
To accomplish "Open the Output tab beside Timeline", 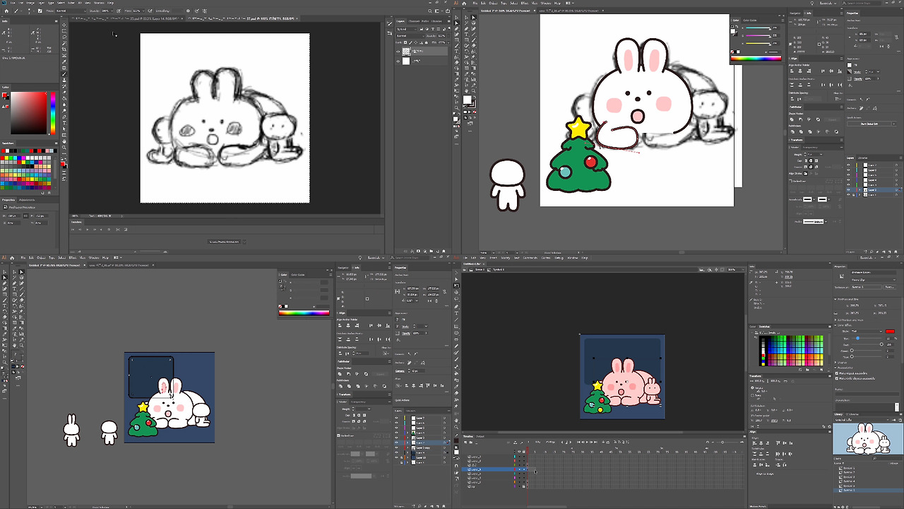I will tap(480, 436).
